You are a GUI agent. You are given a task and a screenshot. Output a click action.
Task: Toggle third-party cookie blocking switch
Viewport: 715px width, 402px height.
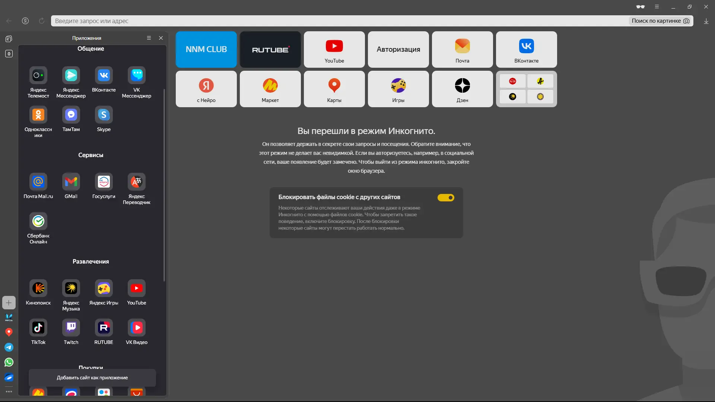tap(446, 198)
